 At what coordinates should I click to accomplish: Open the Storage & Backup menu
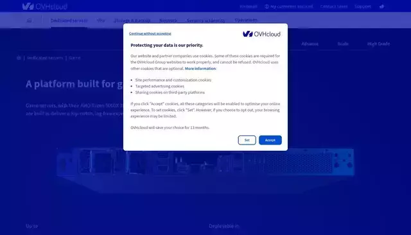[x=132, y=21]
